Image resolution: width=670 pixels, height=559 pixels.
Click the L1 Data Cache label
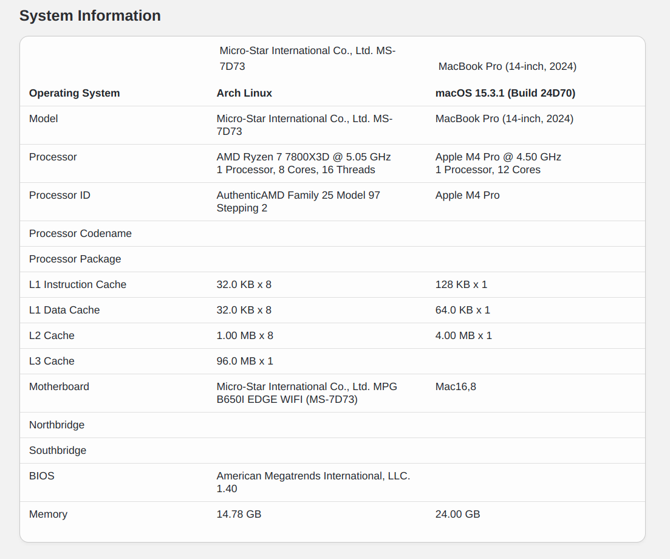coord(64,310)
